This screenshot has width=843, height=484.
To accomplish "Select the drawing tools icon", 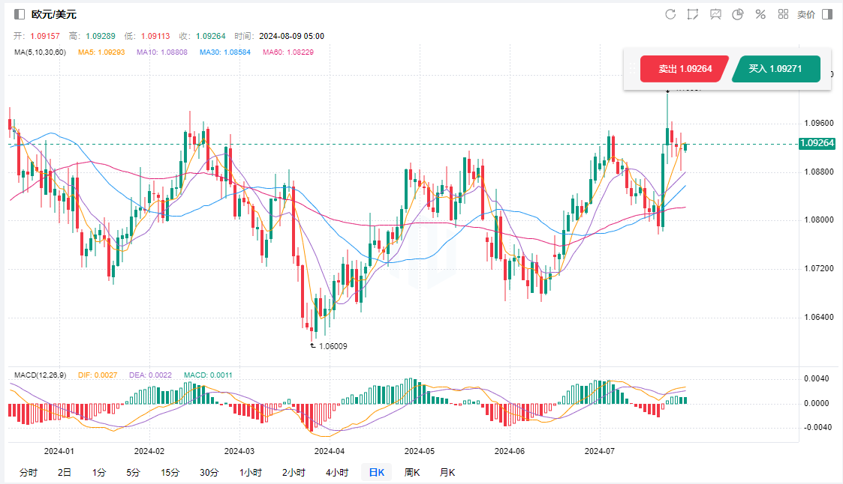I will coord(693,14).
